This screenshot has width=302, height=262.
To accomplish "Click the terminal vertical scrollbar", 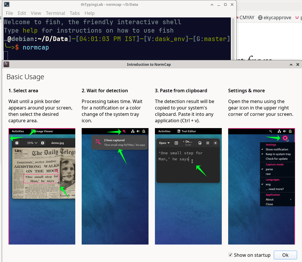I will (233, 39).
